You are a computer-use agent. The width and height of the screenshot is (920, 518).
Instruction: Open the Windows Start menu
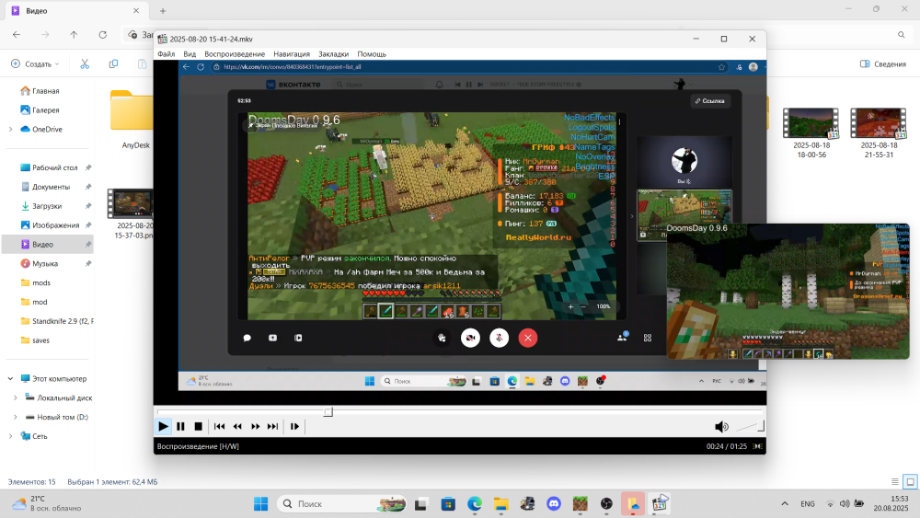260,504
